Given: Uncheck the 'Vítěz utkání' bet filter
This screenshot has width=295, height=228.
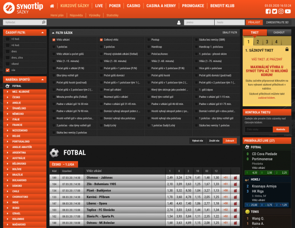Looking at the screenshot, I should pos(54,40).
